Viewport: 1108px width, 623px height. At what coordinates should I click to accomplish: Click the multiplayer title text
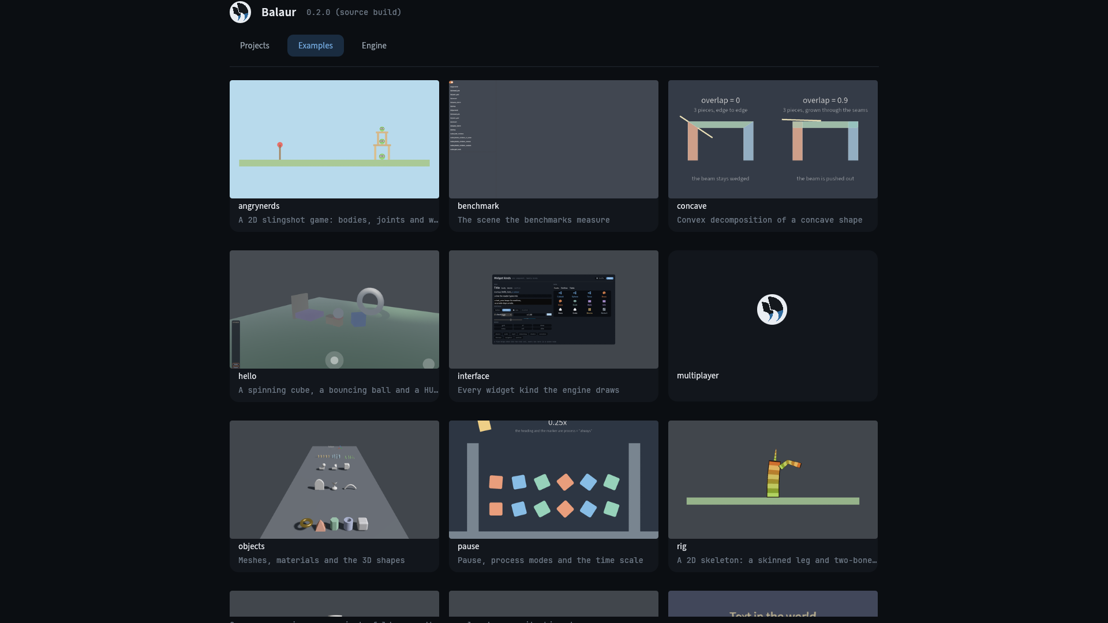click(698, 376)
